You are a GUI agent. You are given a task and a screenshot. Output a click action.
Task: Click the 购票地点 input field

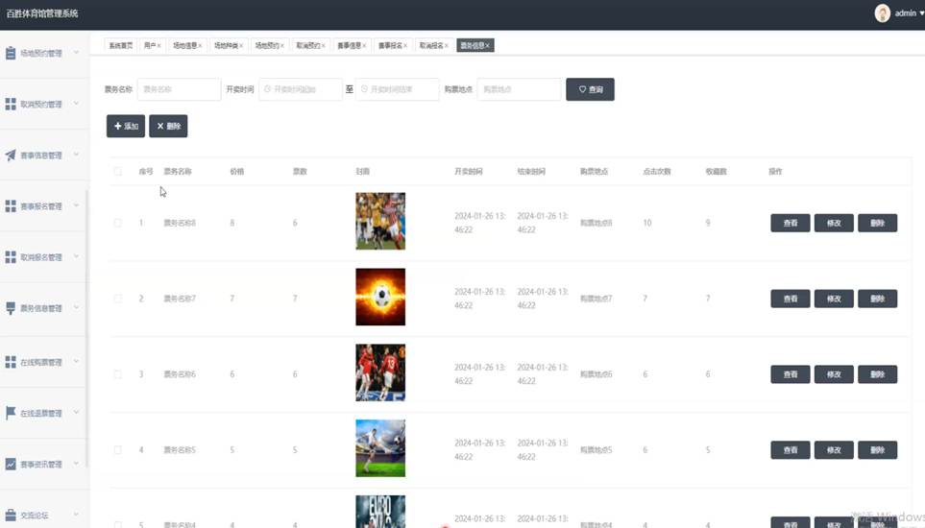pos(519,89)
